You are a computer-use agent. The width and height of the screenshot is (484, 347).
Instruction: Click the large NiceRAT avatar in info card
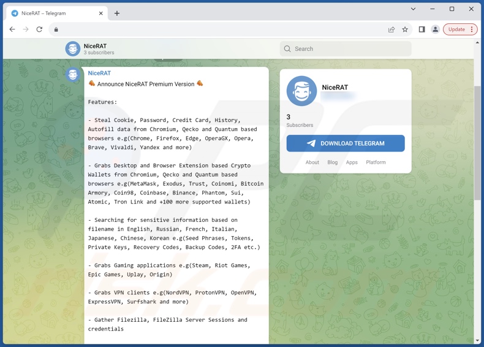301,91
